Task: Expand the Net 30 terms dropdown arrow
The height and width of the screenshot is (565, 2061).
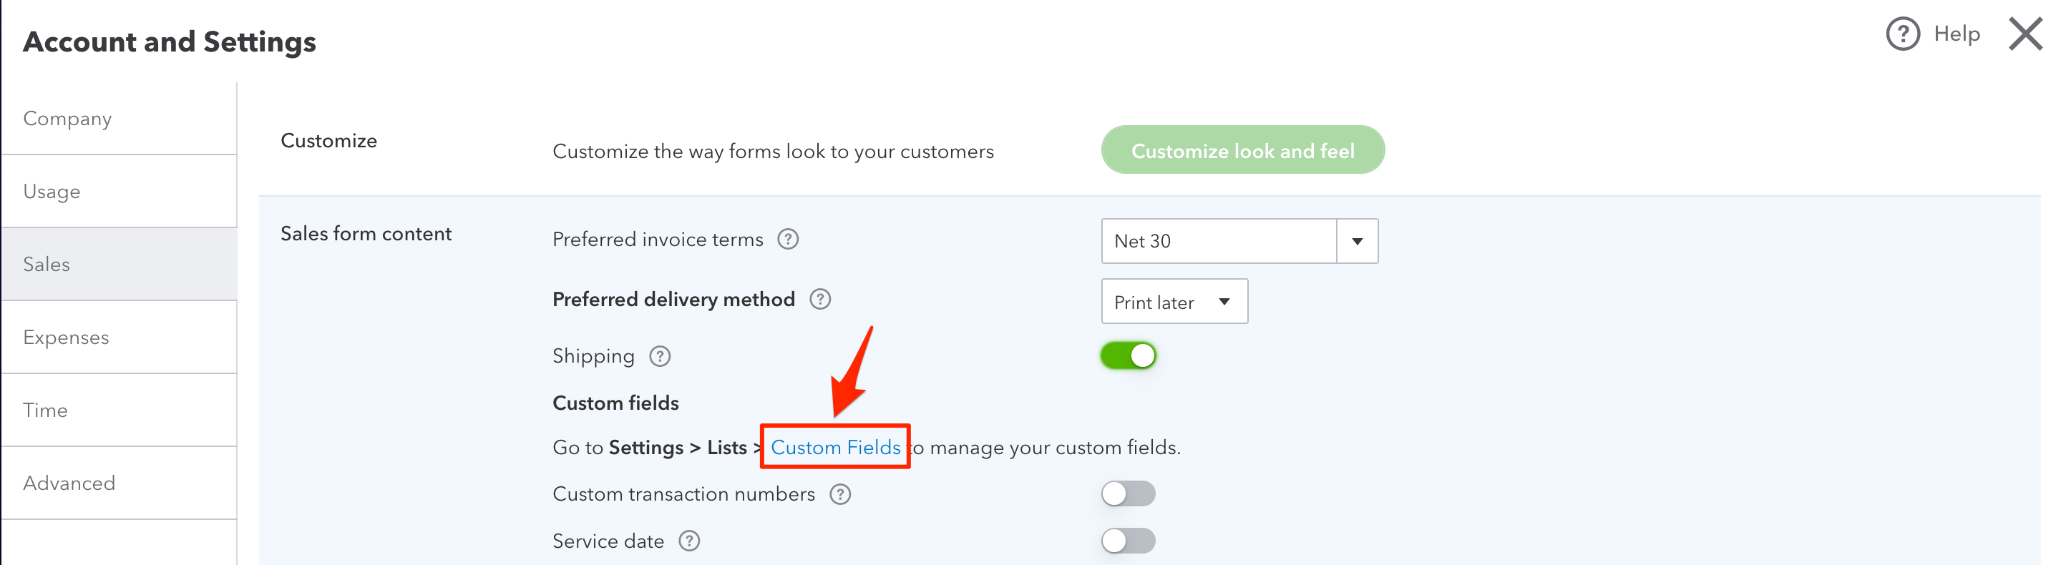Action: pos(1357,241)
